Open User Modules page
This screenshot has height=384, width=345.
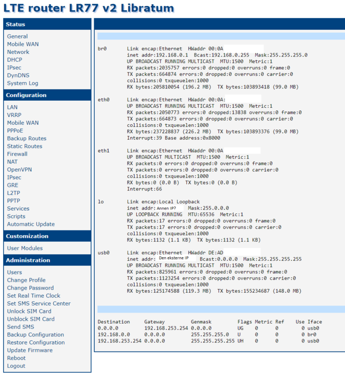(x=24, y=249)
